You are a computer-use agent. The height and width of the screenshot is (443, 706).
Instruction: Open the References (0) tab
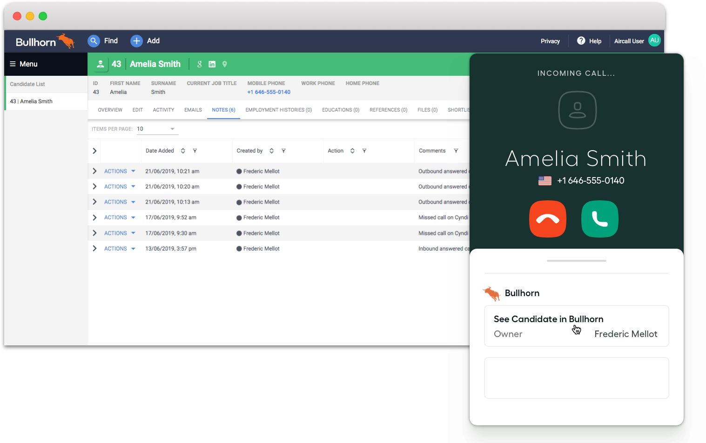(x=388, y=110)
